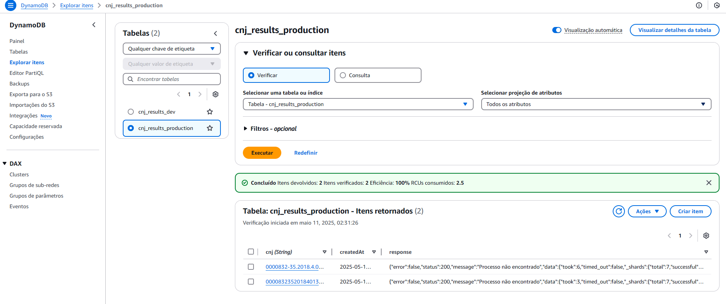The width and height of the screenshot is (726, 304).
Task: Refresh the returned items table
Action: pyautogui.click(x=619, y=211)
